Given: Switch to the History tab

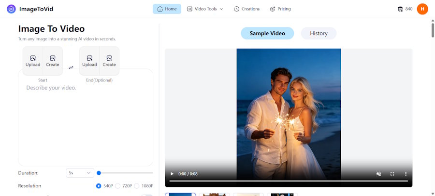Looking at the screenshot, I should click(319, 33).
